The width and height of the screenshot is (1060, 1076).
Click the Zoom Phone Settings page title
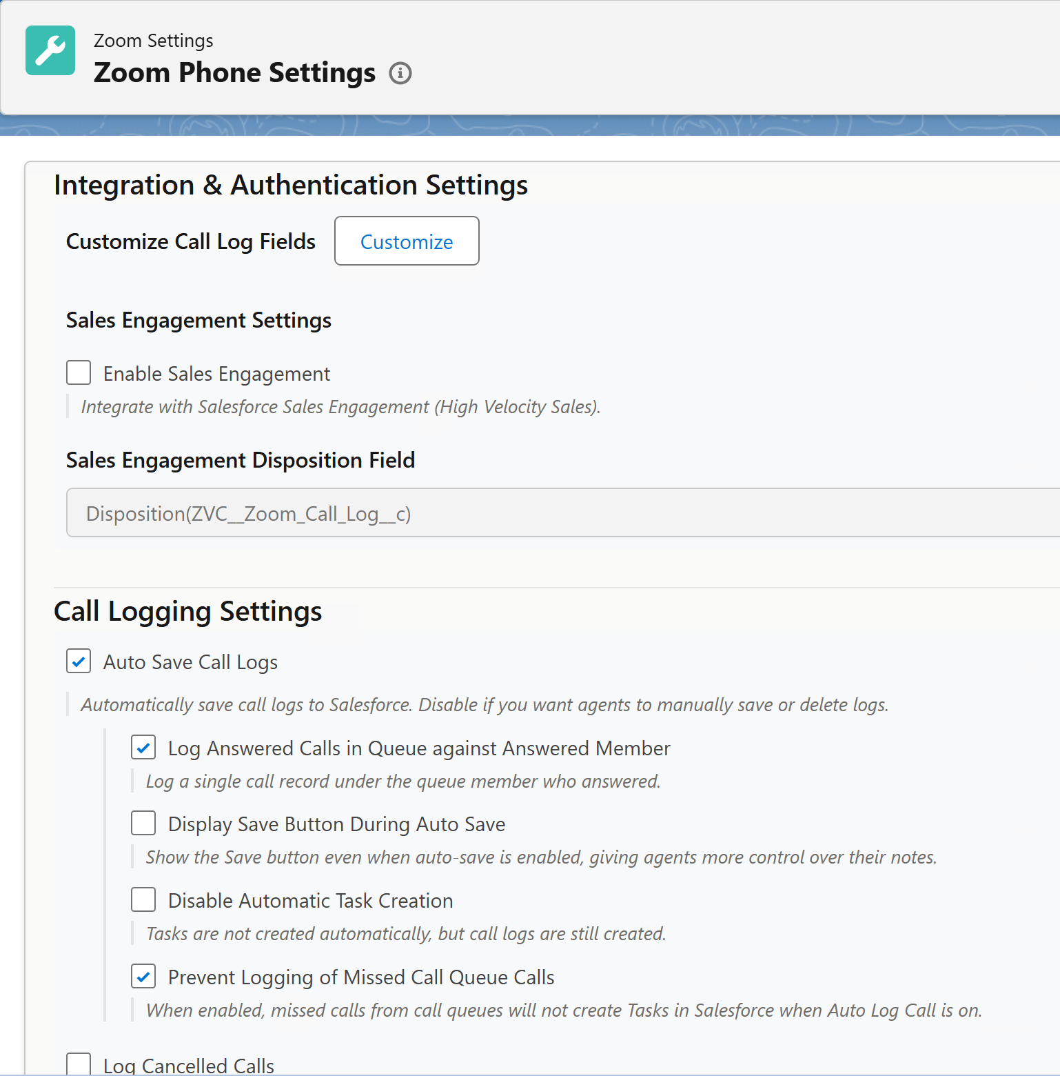click(234, 73)
